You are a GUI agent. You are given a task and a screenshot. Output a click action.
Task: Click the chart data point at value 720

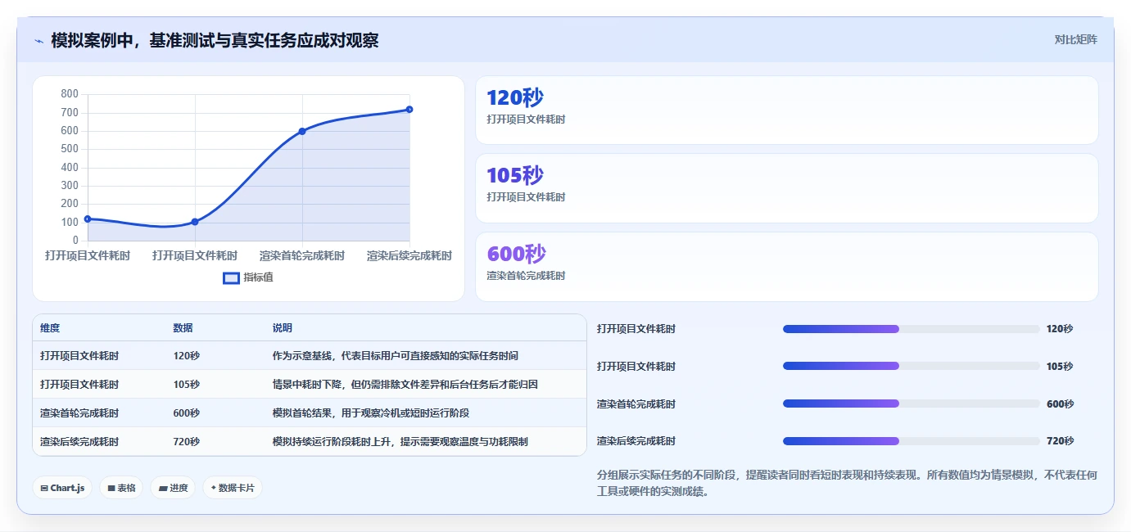[x=409, y=109]
